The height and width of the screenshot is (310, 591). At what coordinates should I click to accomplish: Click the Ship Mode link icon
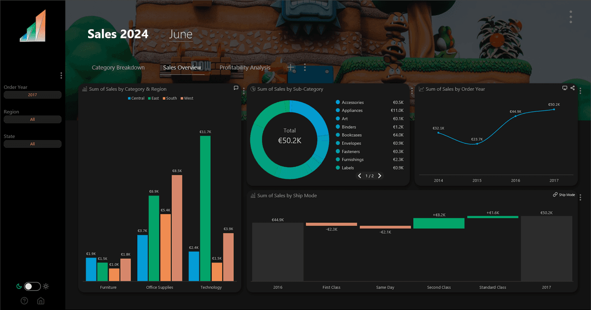click(555, 195)
